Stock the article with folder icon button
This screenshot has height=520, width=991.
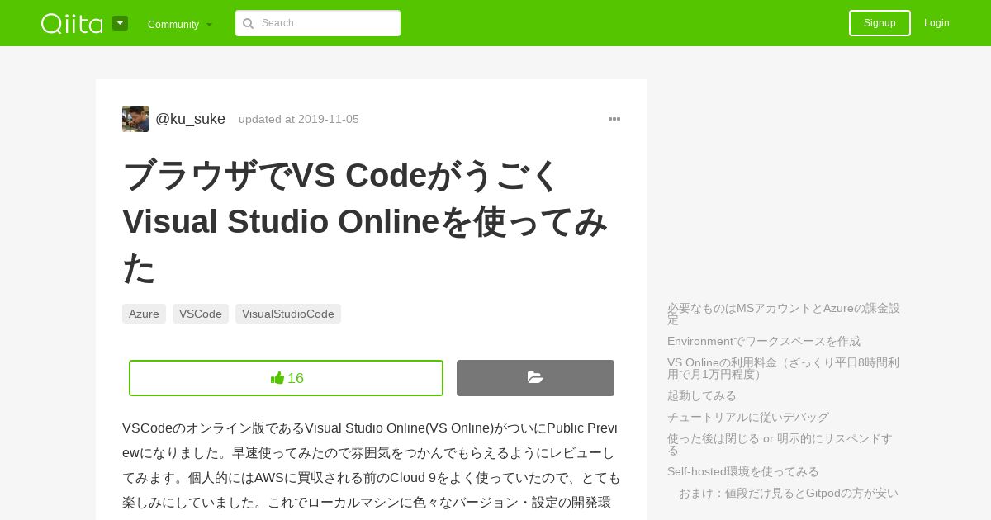pyautogui.click(x=535, y=378)
